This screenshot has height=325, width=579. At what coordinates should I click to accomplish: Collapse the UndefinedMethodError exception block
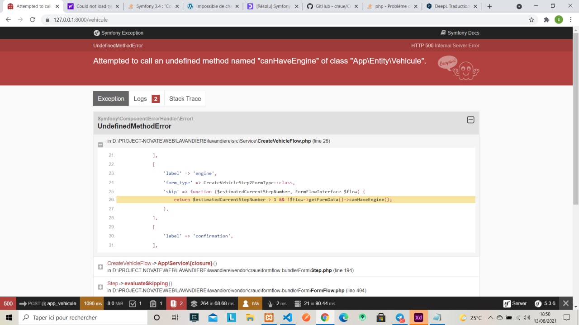click(470, 120)
